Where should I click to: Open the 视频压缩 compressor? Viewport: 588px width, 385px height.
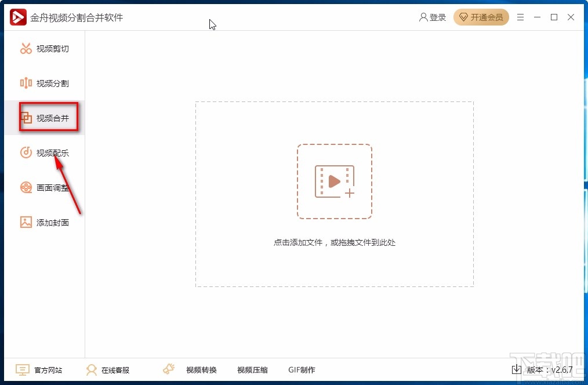point(252,369)
